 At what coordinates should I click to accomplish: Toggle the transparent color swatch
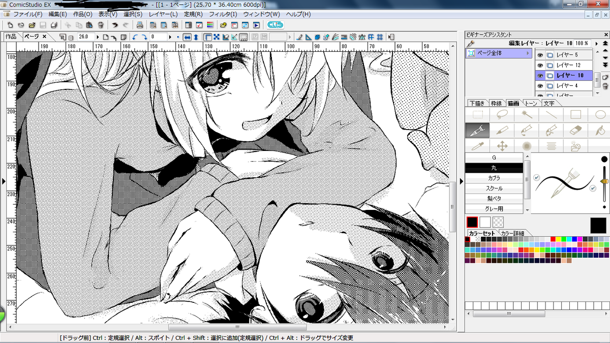[499, 222]
